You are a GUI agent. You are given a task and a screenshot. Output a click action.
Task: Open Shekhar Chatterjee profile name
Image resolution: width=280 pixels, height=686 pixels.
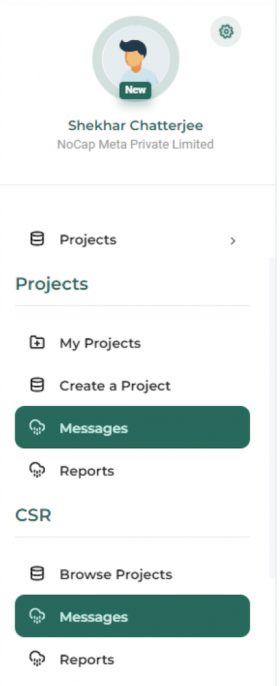point(135,125)
